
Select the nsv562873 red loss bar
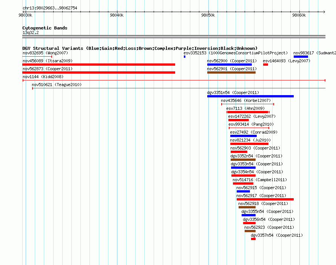tap(99, 72)
